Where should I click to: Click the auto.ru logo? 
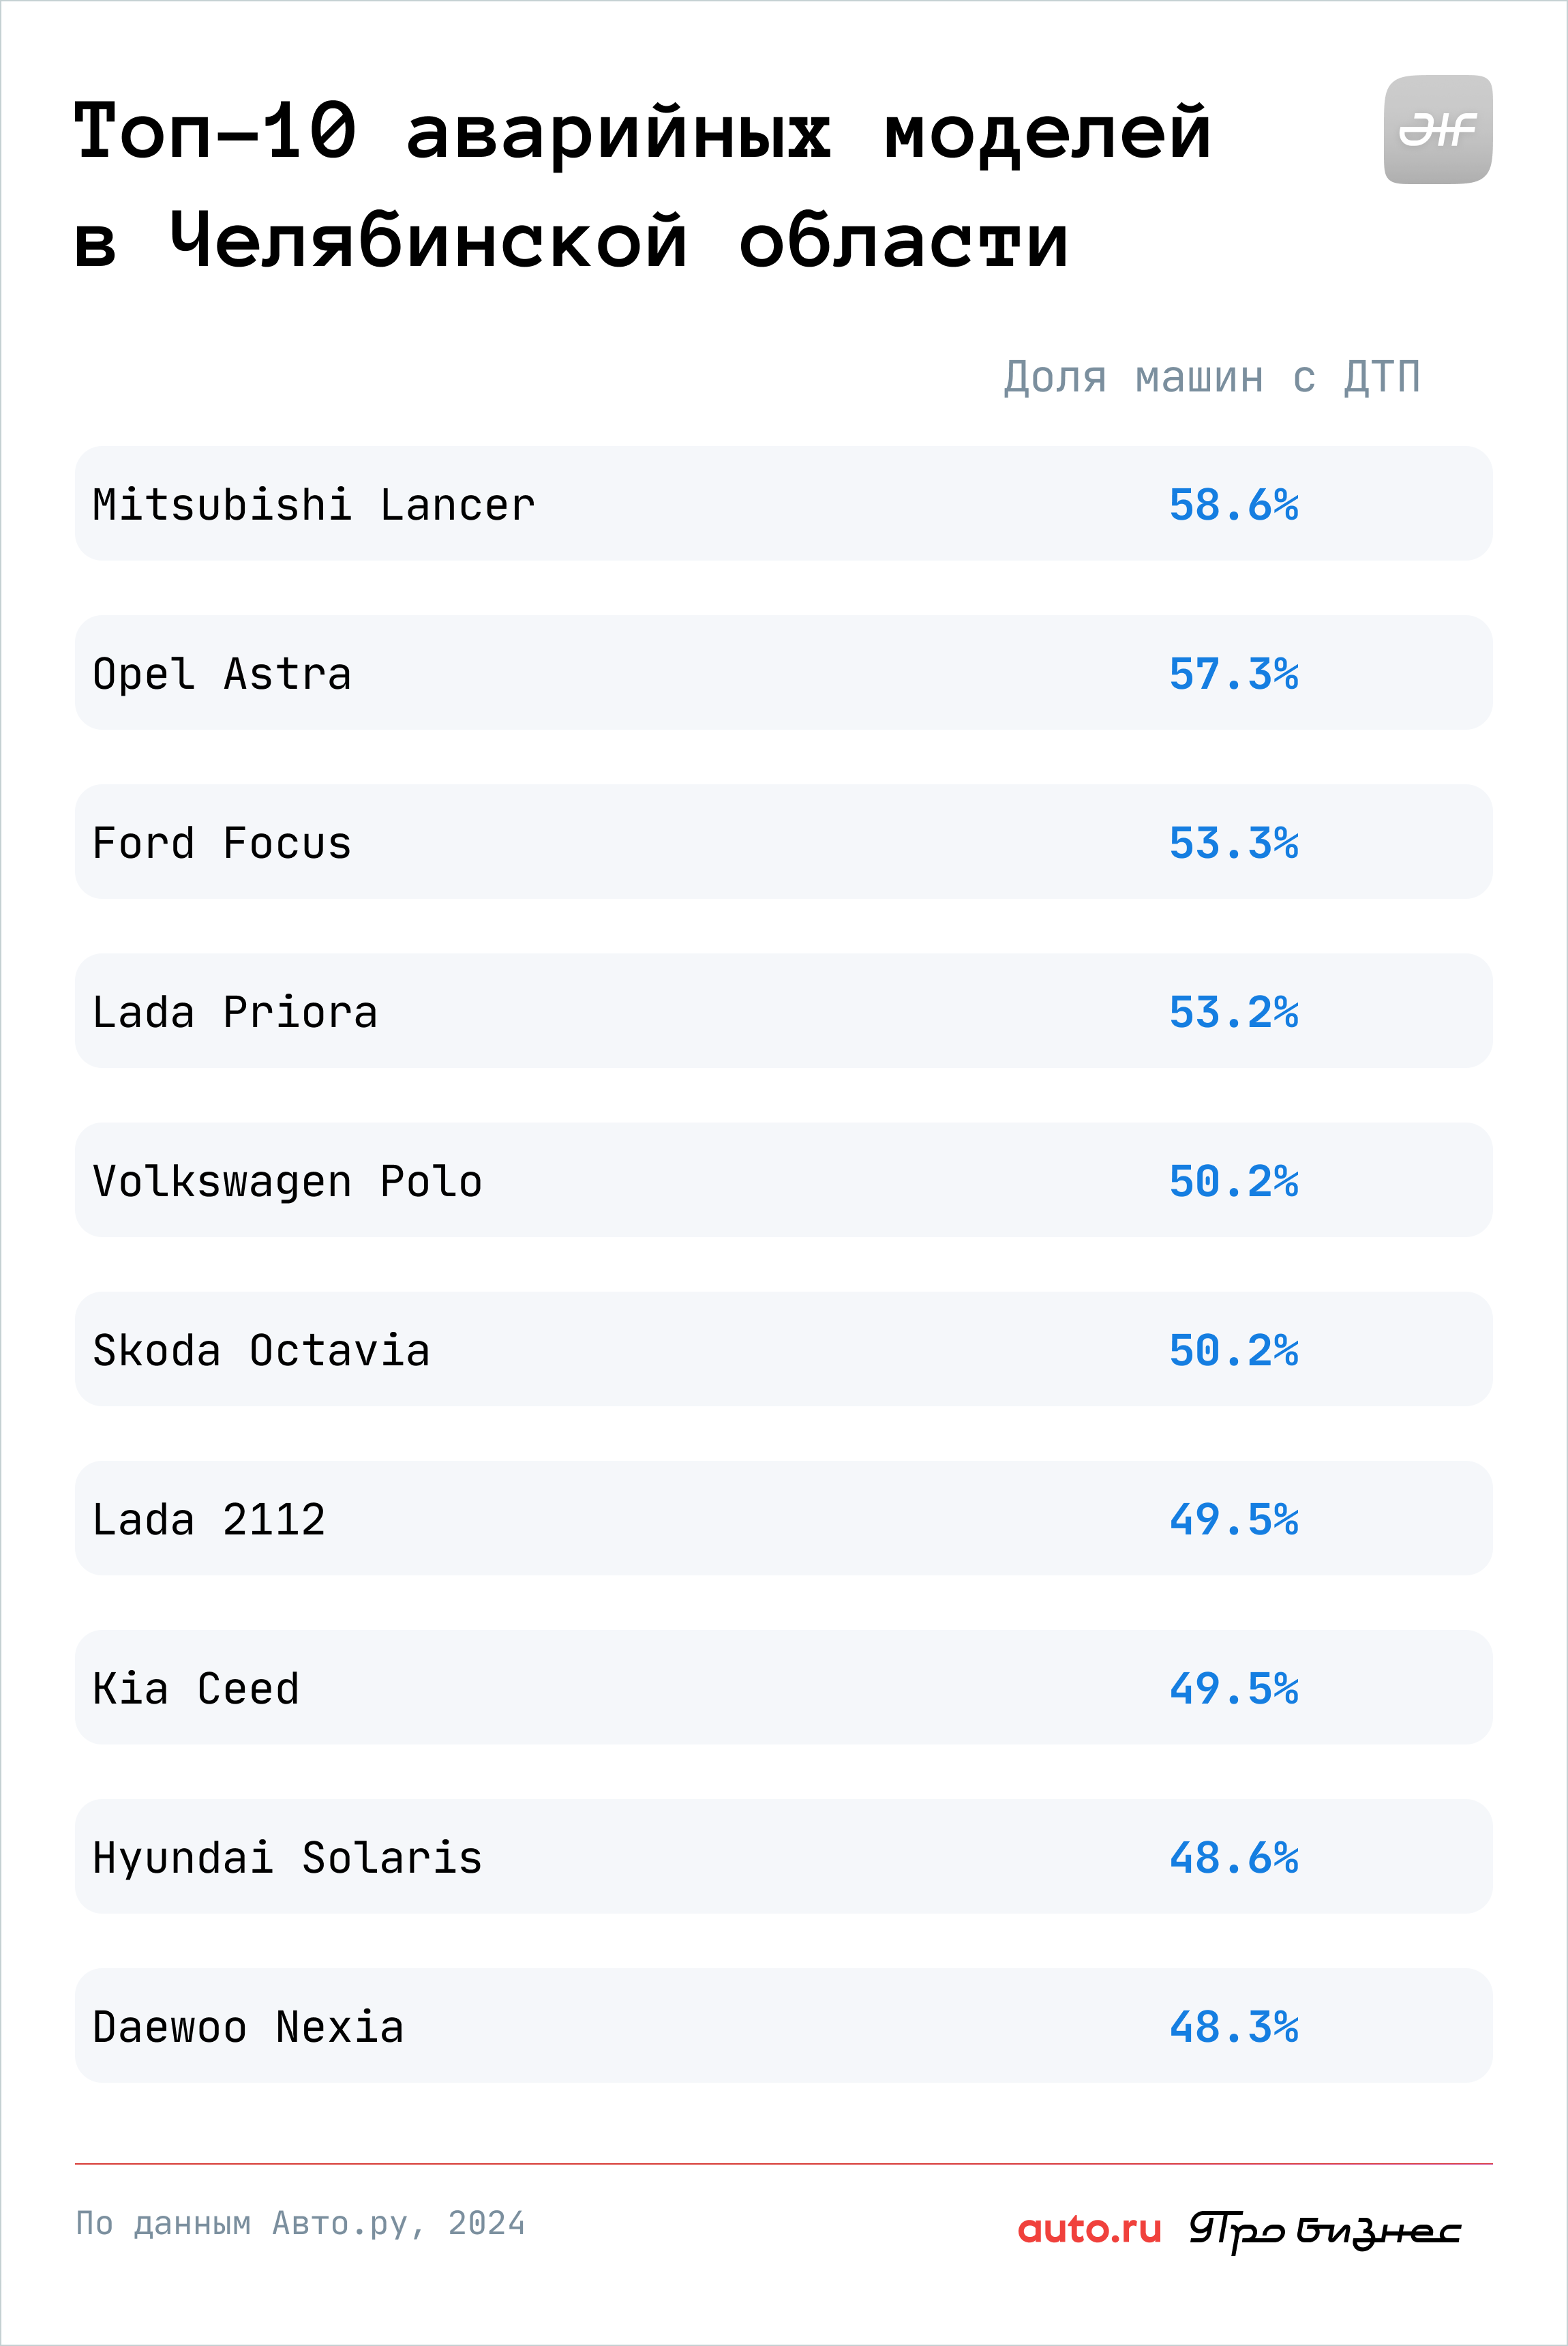click(x=1089, y=2228)
